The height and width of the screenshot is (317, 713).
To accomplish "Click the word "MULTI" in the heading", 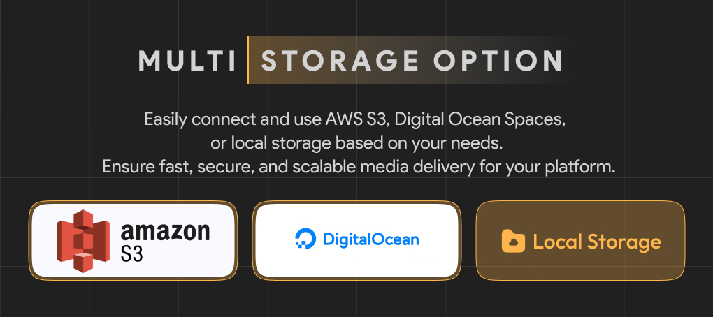I will [187, 61].
